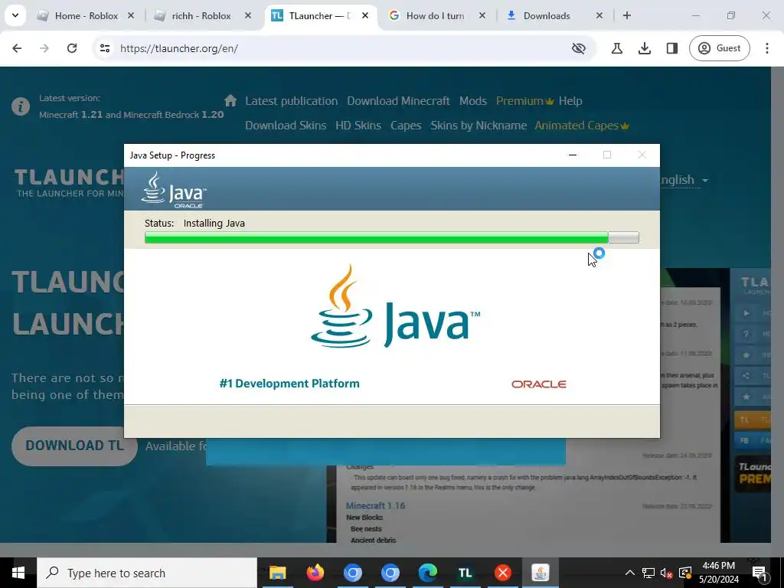Open Chrome Labs flask icon

tap(617, 48)
